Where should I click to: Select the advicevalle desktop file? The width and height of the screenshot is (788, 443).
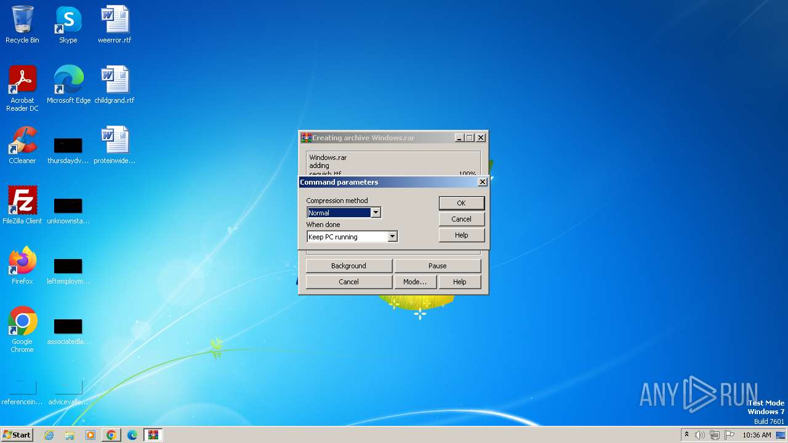click(x=68, y=392)
